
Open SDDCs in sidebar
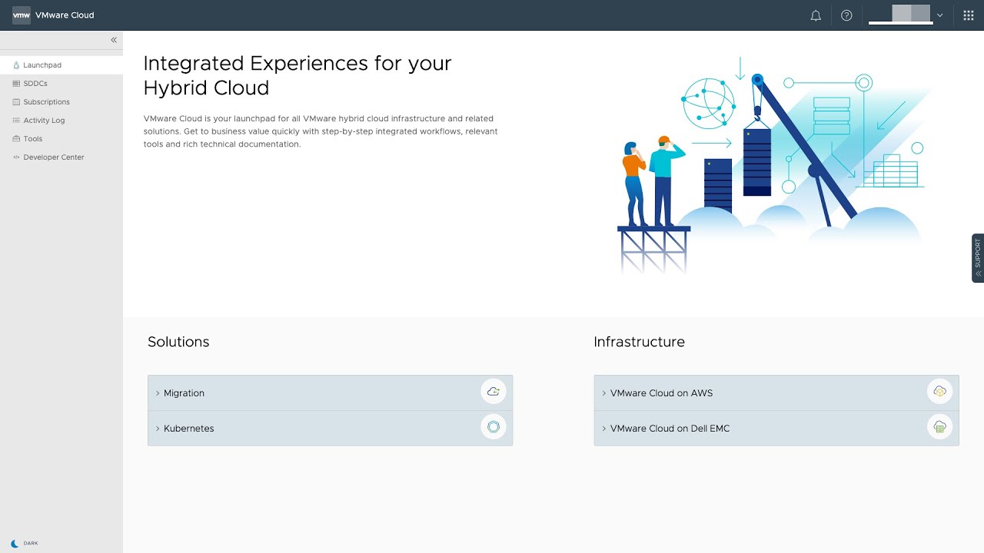click(61, 84)
